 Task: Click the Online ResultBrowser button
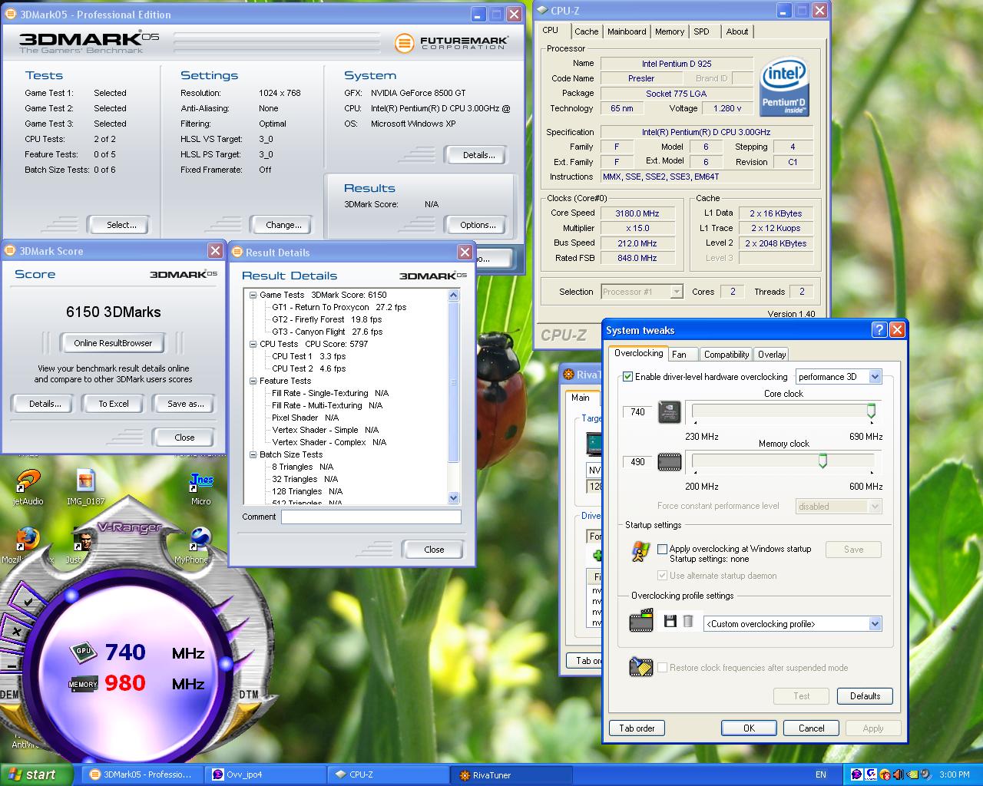(113, 343)
